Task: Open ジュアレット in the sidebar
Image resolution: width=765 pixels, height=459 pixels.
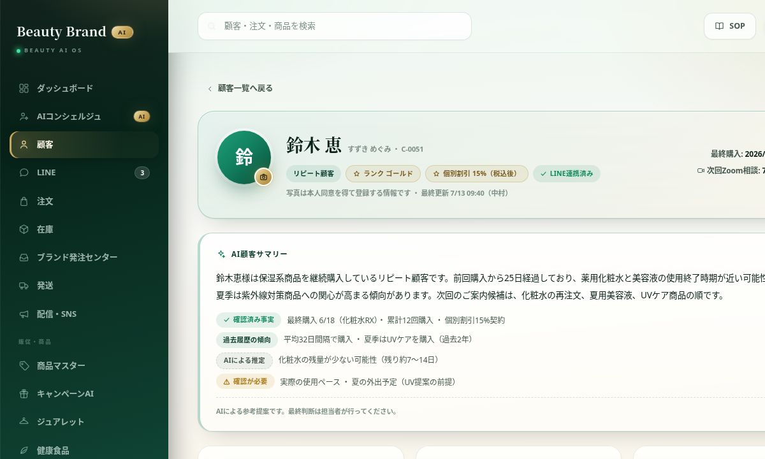Action: (x=84, y=422)
